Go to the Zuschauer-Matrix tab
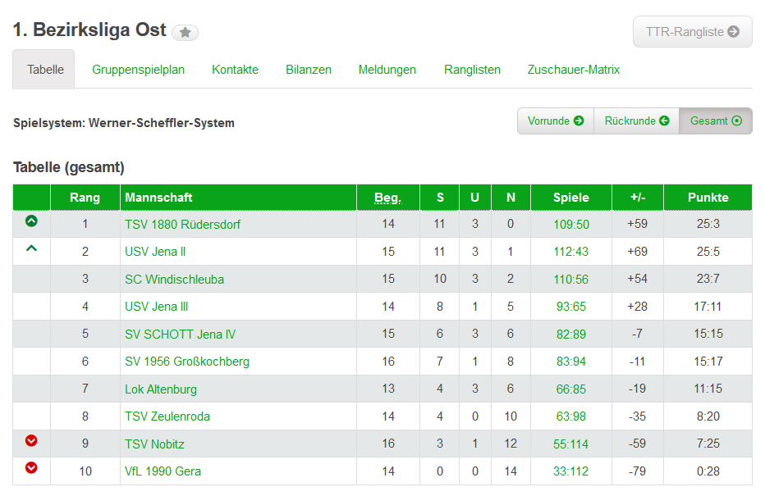The width and height of the screenshot is (765, 496). 574,70
